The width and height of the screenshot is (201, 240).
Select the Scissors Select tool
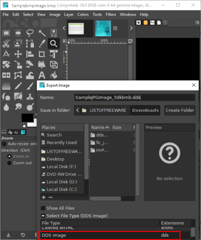click(x=6, y=44)
